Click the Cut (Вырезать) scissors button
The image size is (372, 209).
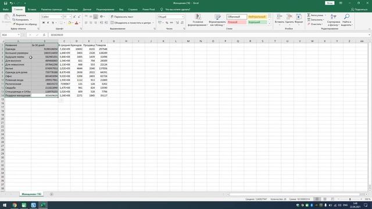pos(19,15)
